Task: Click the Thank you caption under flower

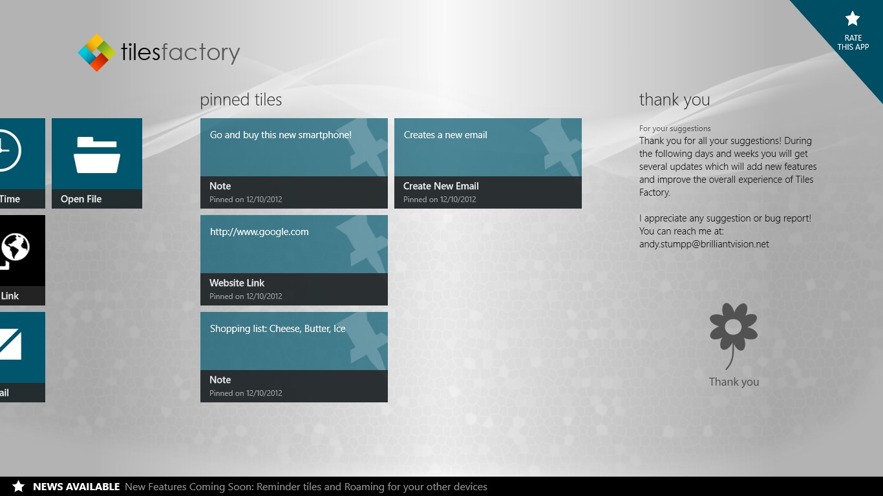Action: [x=734, y=382]
